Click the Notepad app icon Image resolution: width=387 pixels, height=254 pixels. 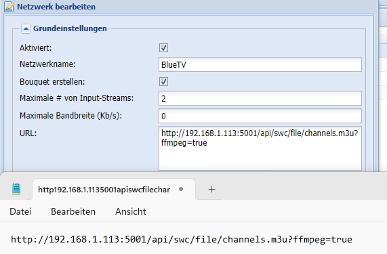click(16, 189)
